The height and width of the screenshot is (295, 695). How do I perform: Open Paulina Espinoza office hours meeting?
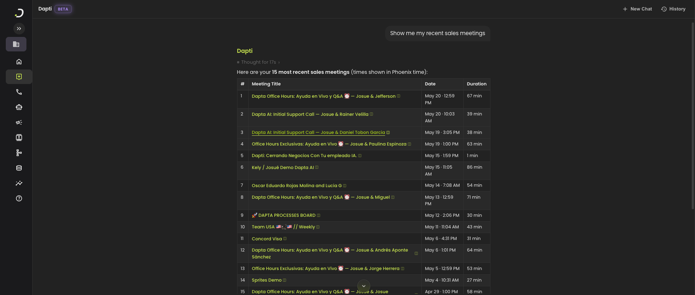[x=329, y=144]
